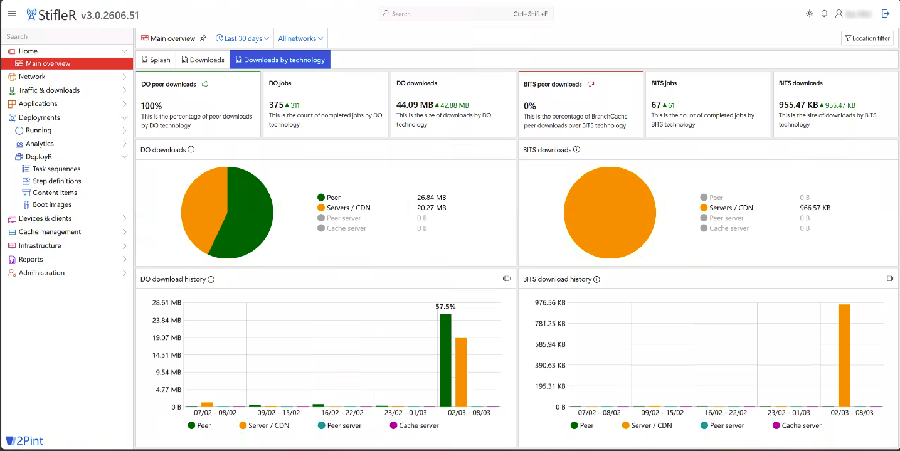Open the Last 30 days dropdown

(x=242, y=38)
